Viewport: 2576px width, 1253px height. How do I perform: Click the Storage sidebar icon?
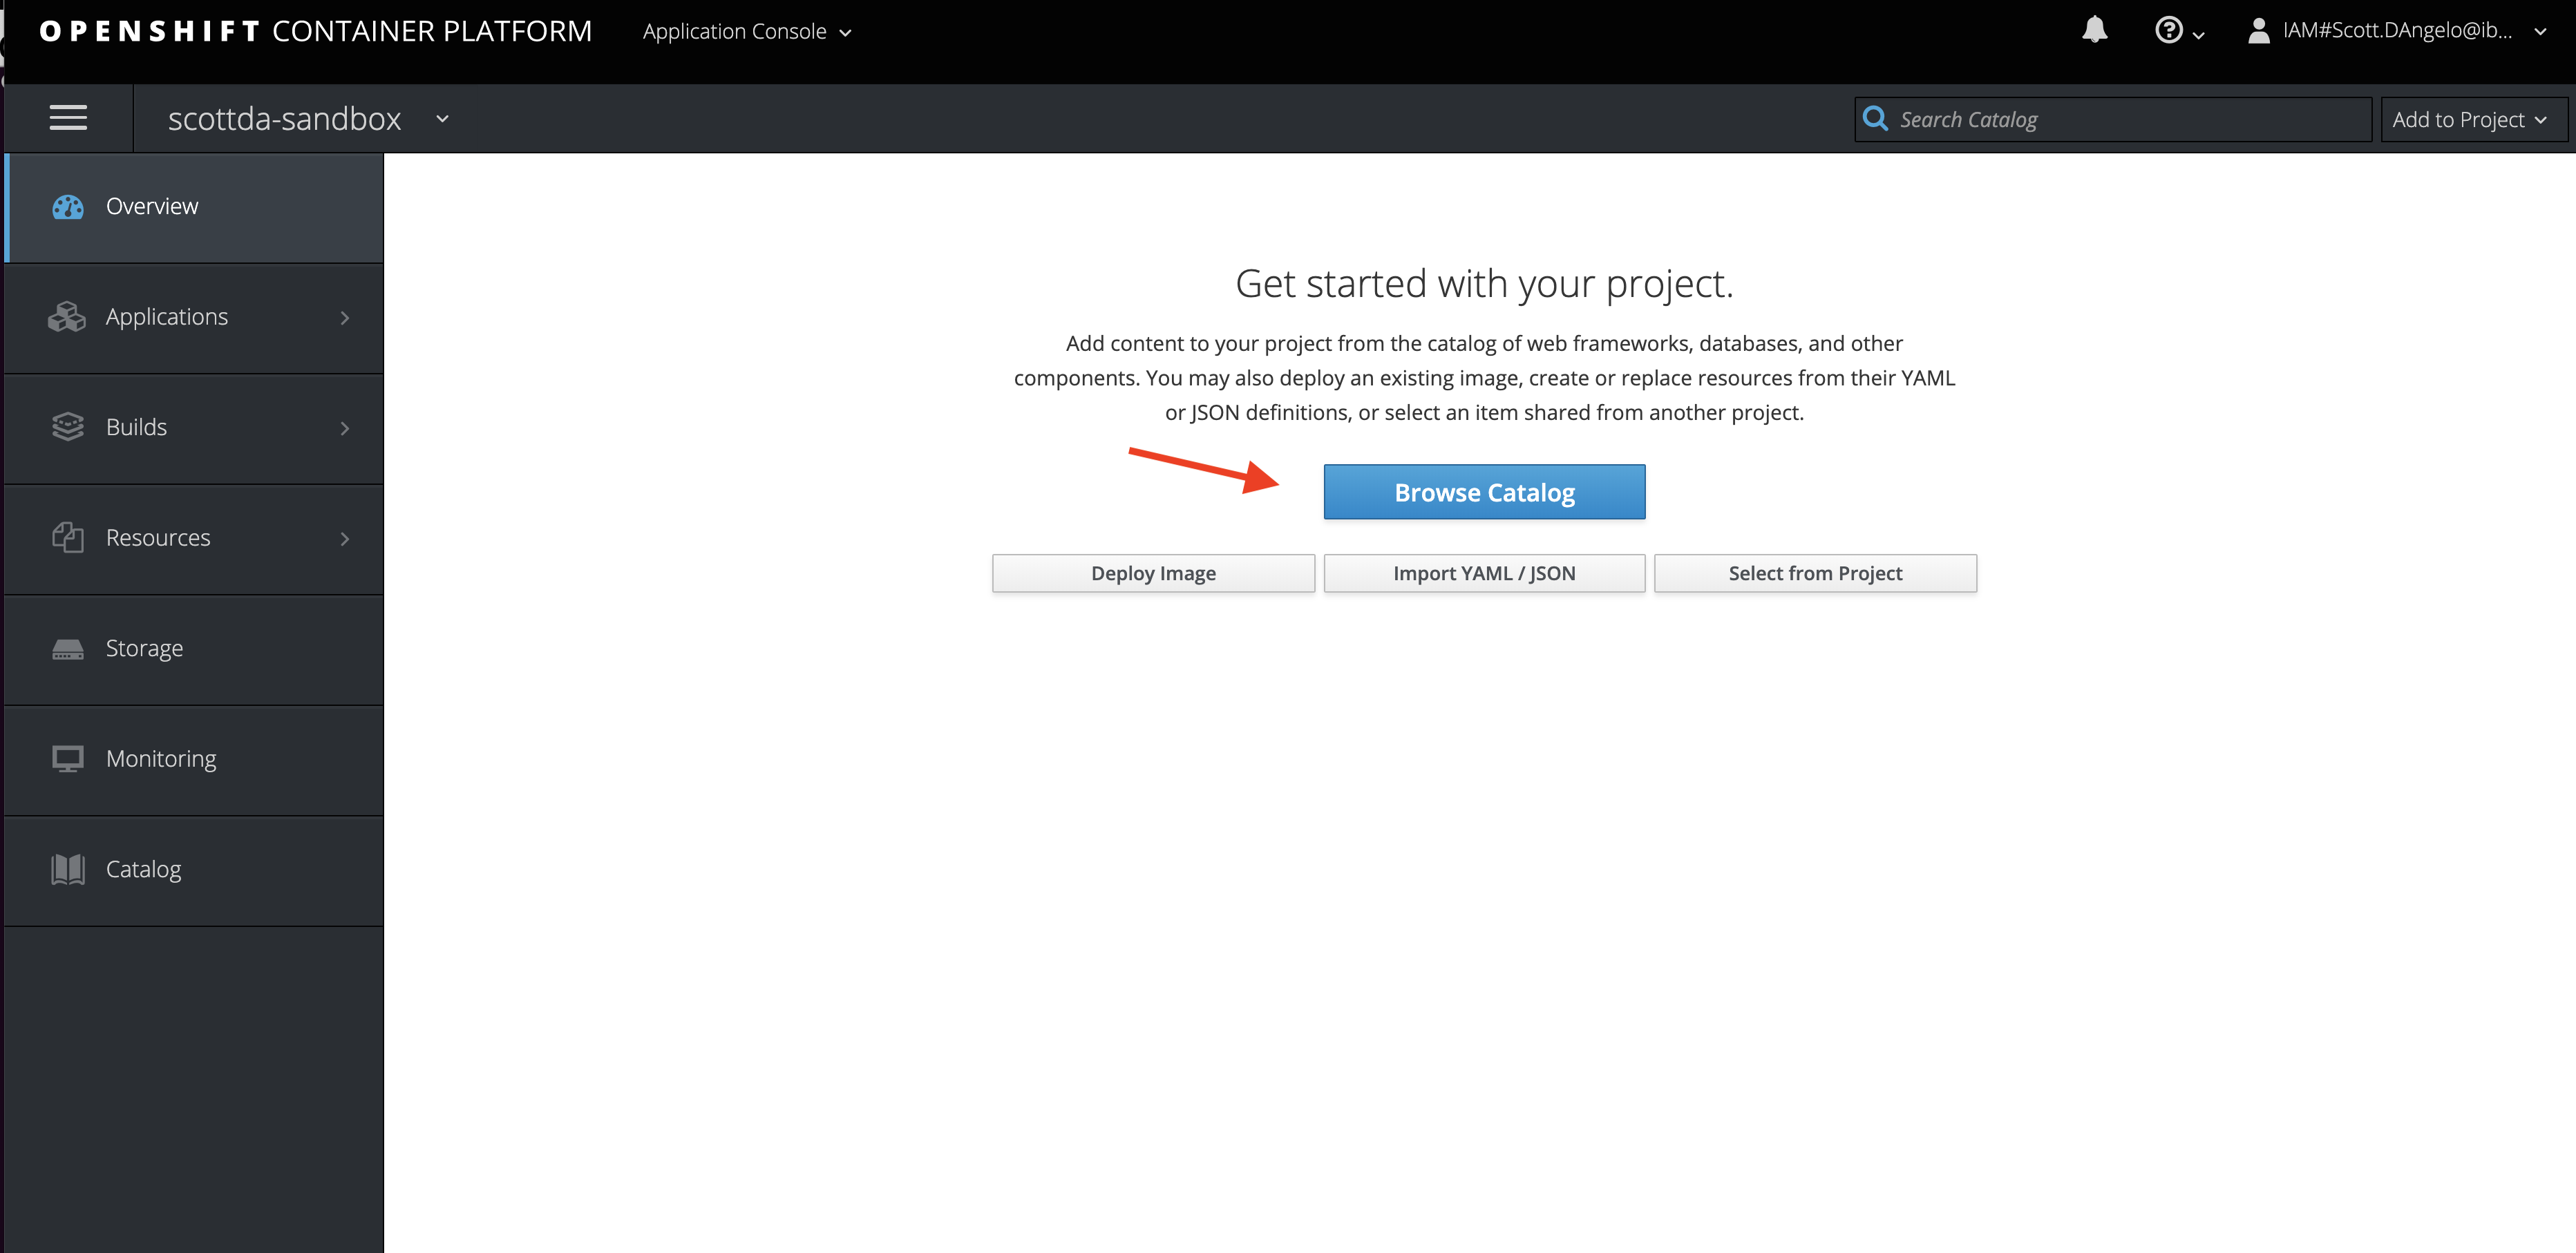tap(66, 649)
